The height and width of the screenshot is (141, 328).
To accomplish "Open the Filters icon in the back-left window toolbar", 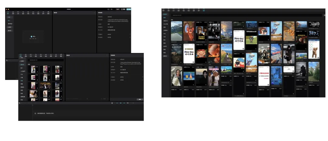I will (x=38, y=12).
